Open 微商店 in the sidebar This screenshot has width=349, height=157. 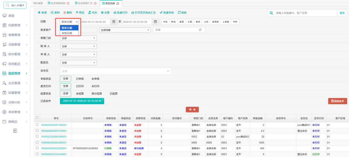tap(13, 122)
